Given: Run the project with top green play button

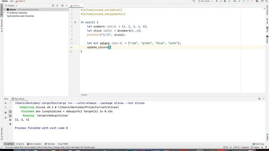Looking at the screenshot, I should coord(217,1).
